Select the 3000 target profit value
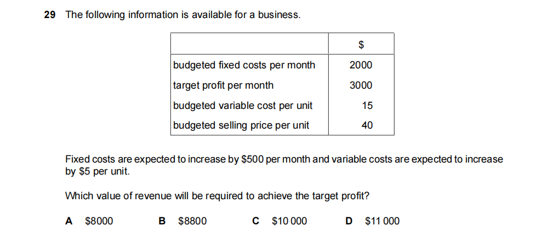Image resolution: width=548 pixels, height=243 pixels. coord(361,85)
